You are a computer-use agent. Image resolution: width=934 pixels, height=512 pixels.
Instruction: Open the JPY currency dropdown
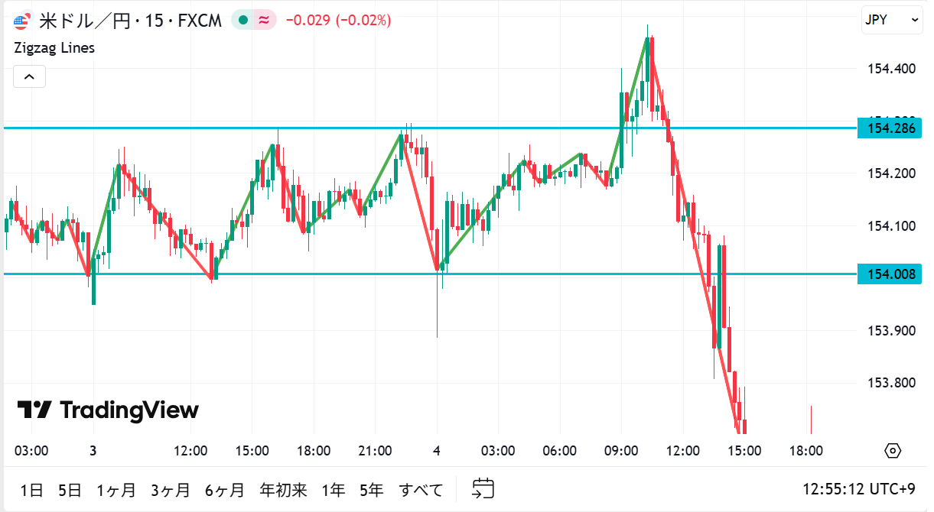coord(892,20)
